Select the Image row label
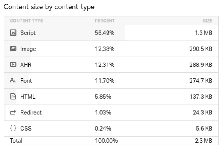The height and width of the screenshot is (148, 221). click(x=28, y=49)
